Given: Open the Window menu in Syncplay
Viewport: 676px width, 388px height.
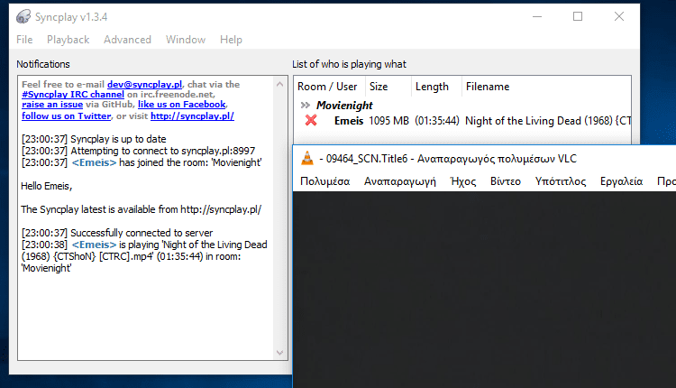Looking at the screenshot, I should point(186,40).
